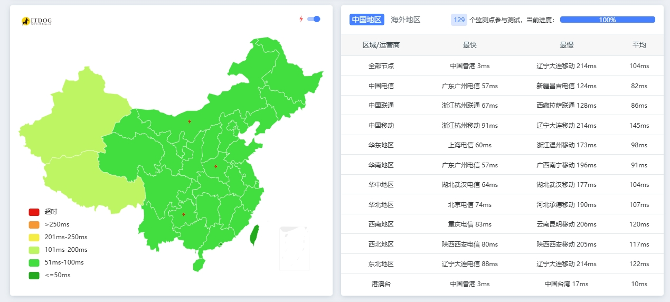Click the 最慢 column header
670x302 pixels.
(567, 45)
